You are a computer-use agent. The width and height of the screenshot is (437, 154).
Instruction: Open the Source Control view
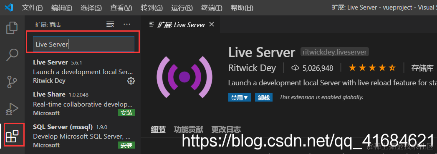coord(12,82)
